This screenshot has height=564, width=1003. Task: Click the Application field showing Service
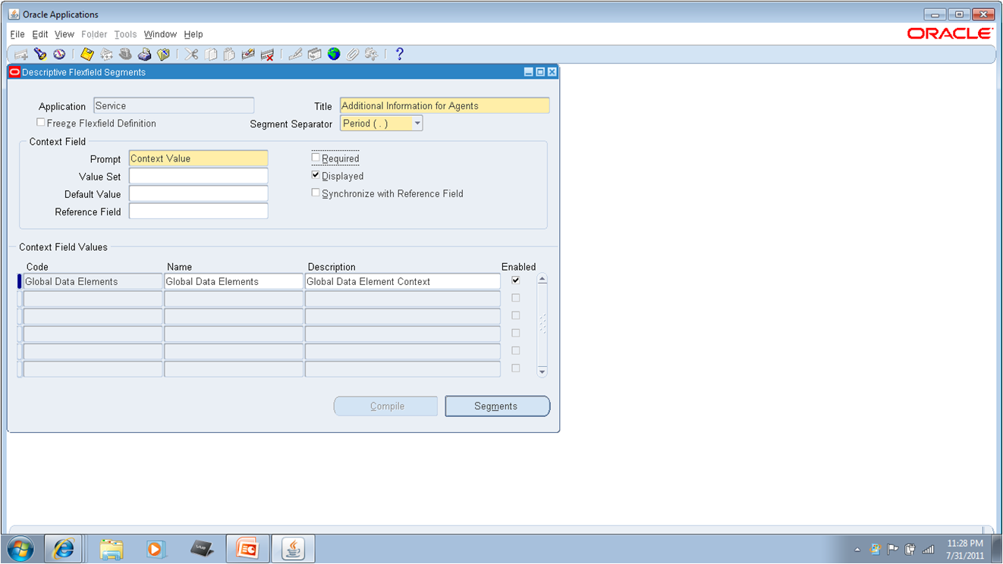point(174,106)
